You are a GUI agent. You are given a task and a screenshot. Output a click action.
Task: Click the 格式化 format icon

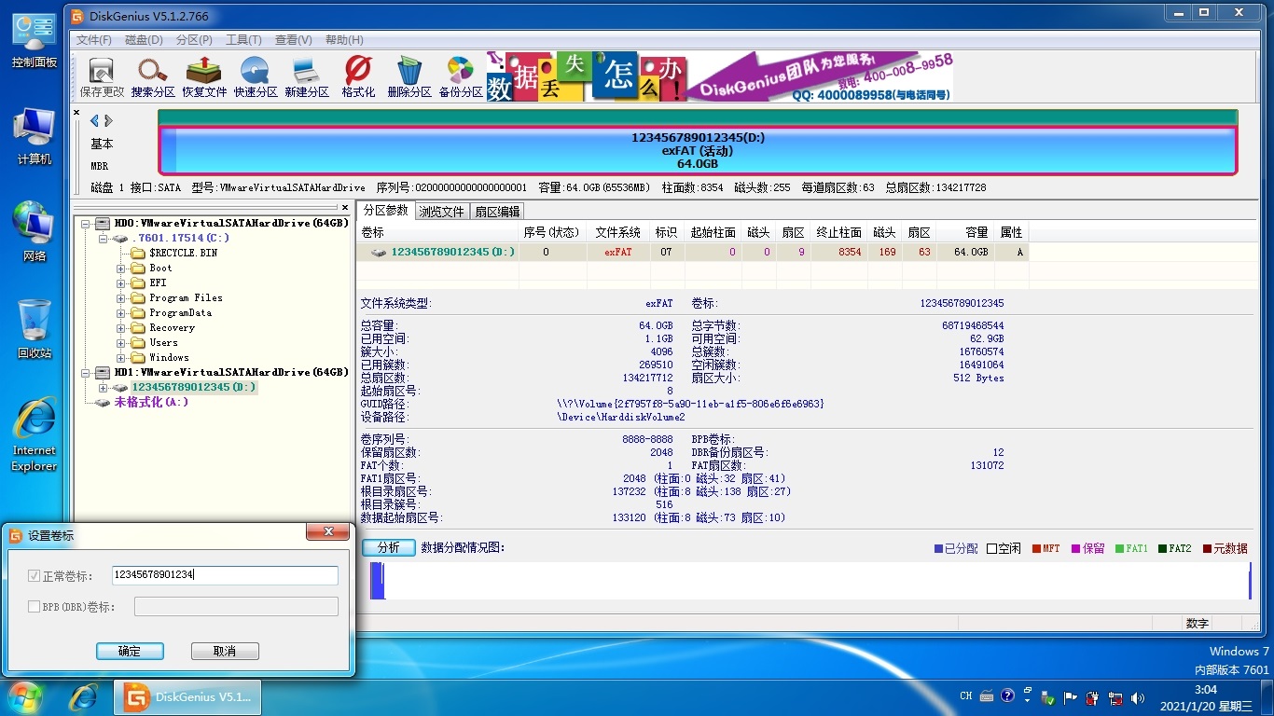[358, 76]
